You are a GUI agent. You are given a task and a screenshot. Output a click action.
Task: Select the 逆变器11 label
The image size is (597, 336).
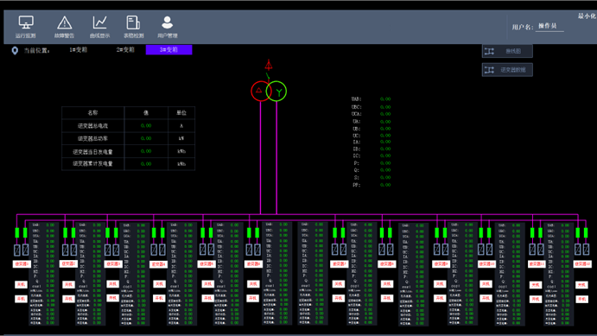click(537, 263)
